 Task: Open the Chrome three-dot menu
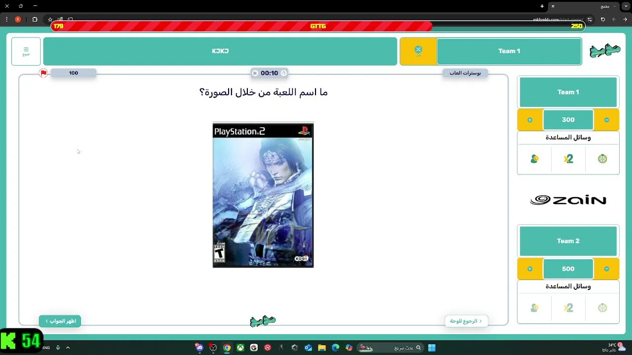click(x=6, y=19)
